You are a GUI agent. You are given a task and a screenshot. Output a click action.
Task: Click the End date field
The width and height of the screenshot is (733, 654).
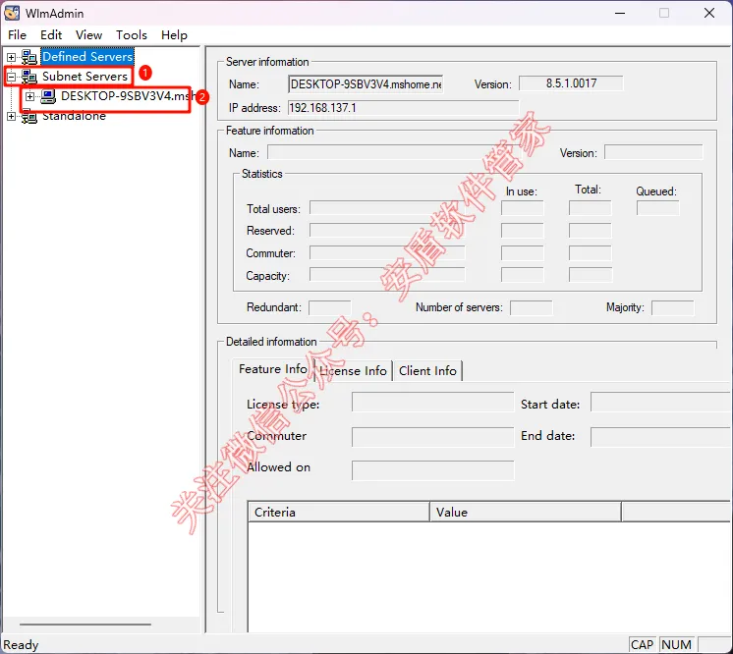click(661, 437)
